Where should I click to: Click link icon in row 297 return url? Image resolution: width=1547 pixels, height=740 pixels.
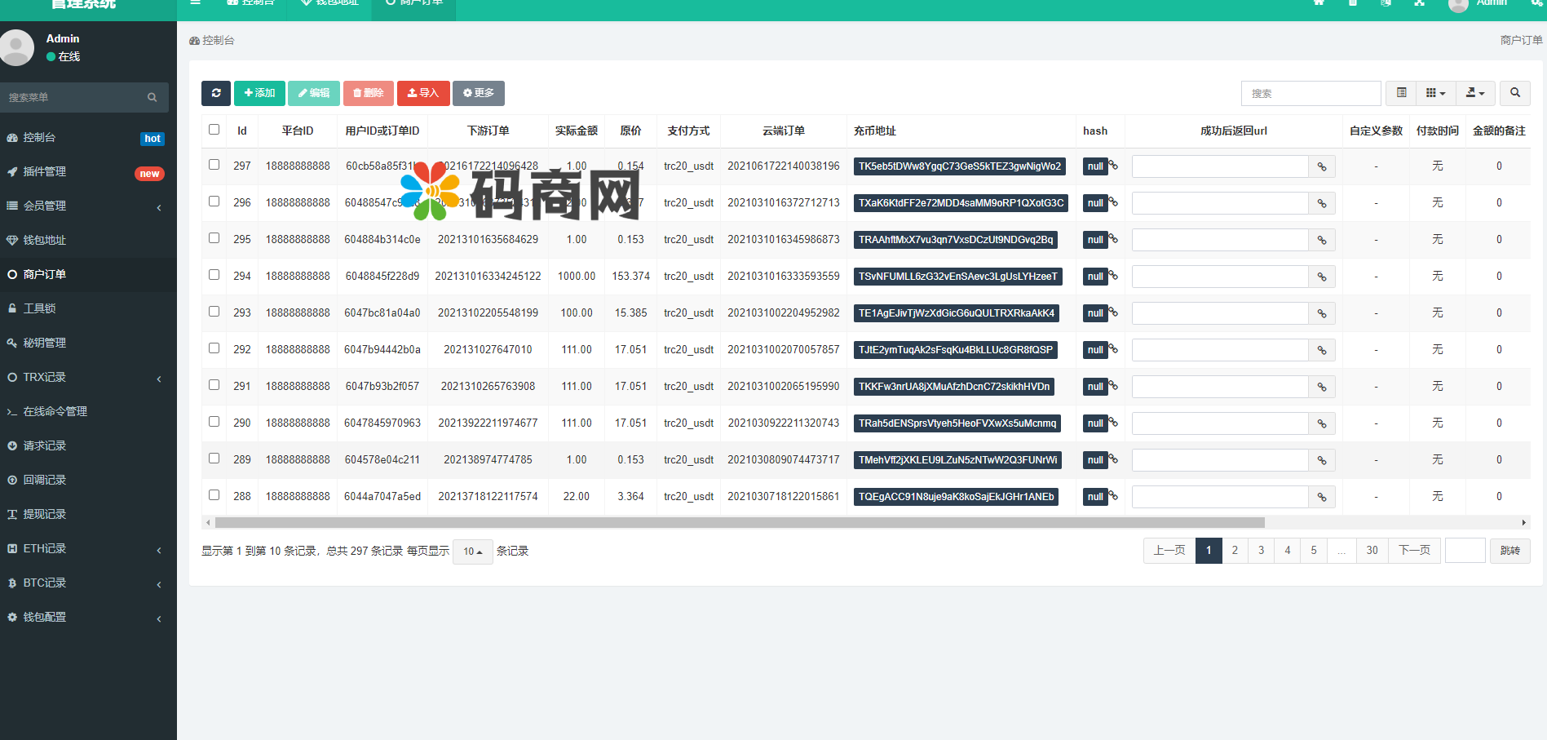tap(1321, 166)
